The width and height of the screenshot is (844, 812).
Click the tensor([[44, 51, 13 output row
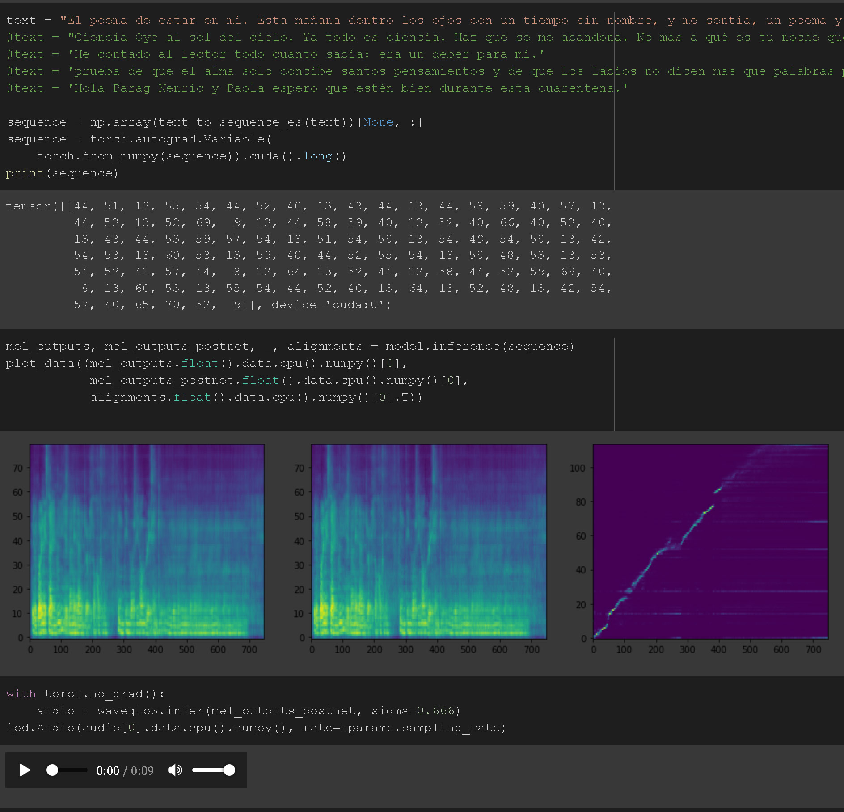point(308,206)
